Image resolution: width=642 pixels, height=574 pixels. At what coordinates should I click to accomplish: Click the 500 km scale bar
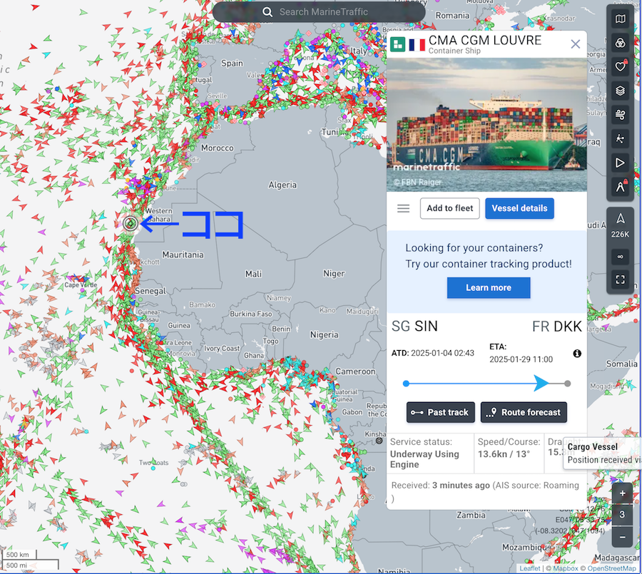pyautogui.click(x=19, y=555)
